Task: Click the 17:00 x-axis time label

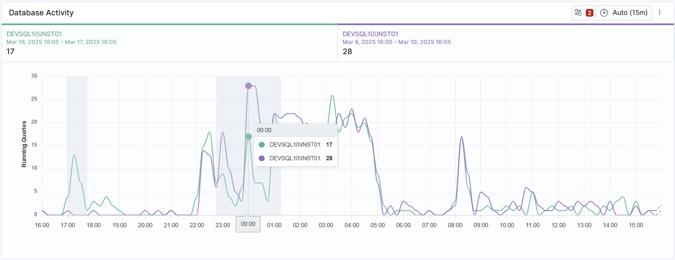Action: [68, 225]
